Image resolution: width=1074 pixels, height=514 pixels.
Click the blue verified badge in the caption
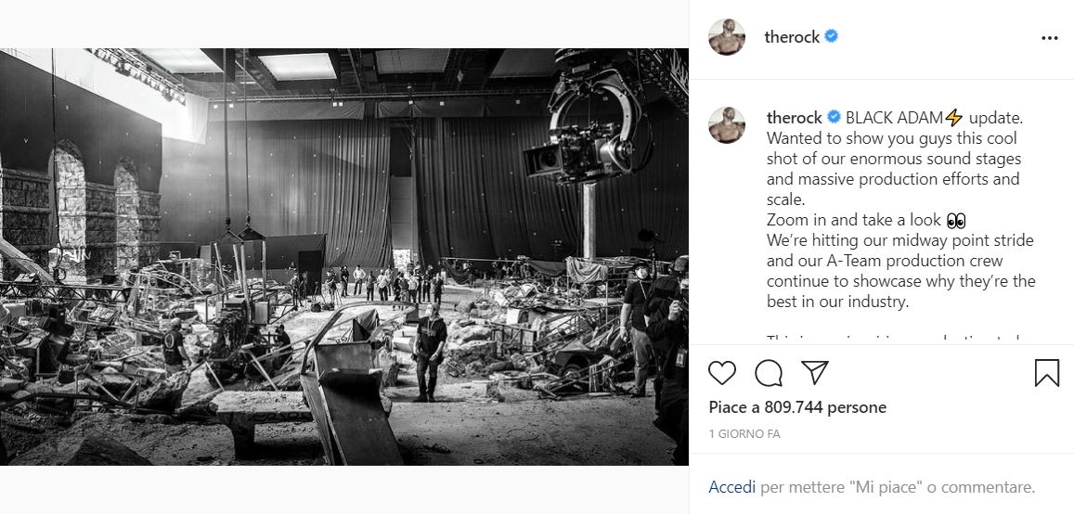(834, 117)
